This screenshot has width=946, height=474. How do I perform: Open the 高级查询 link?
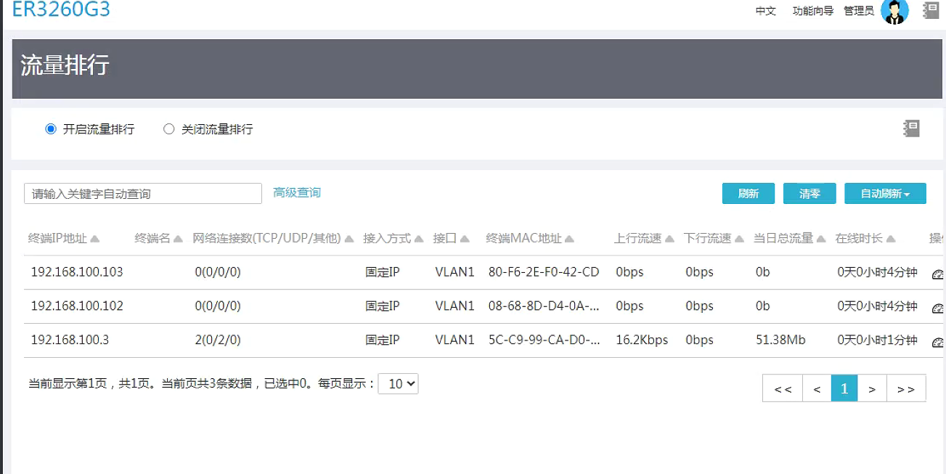297,192
